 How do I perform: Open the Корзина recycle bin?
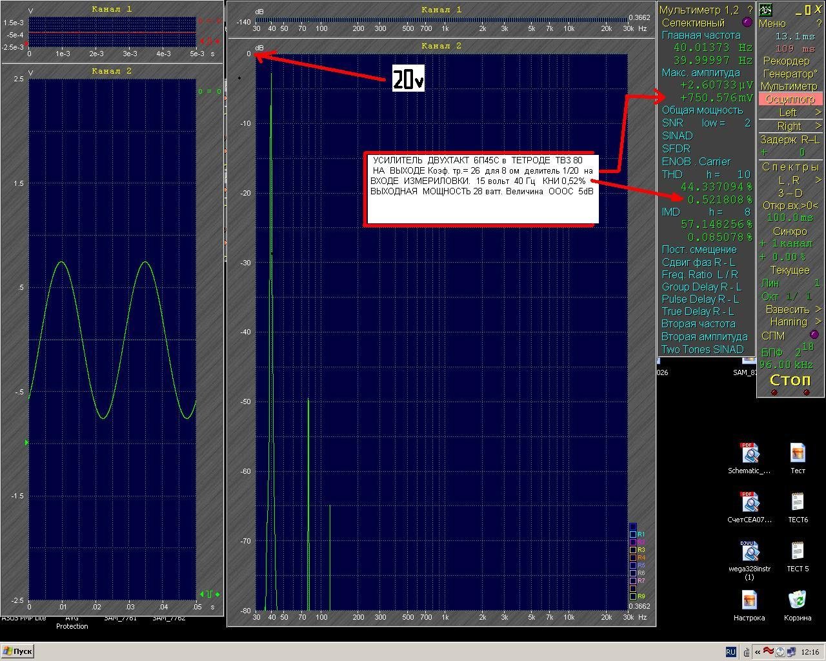pos(798,605)
